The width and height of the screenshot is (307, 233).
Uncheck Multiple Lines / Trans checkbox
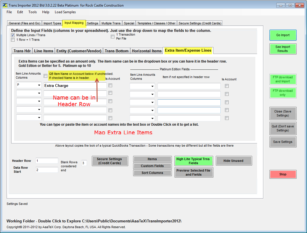pyautogui.click(x=13, y=35)
